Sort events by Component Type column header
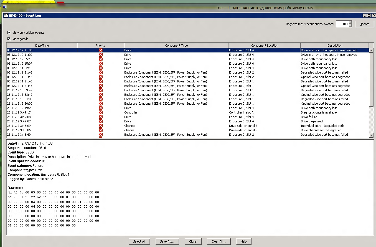This screenshot has width=376, height=247. pos(176,46)
